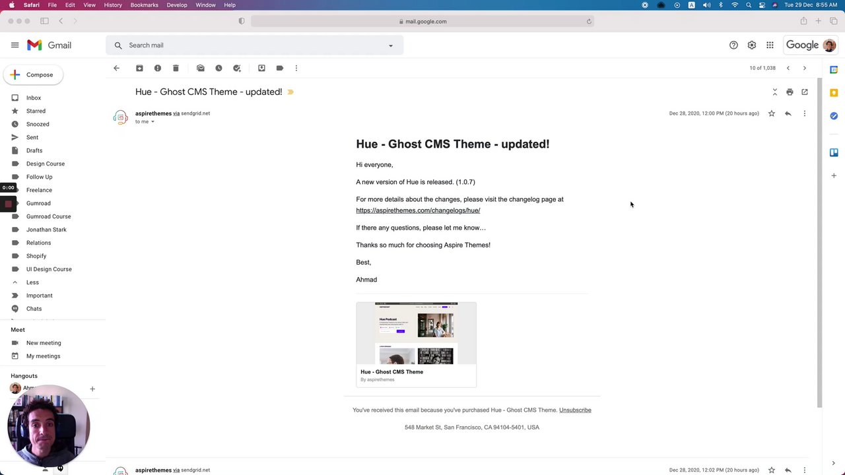Open the Google account profile picture

[829, 45]
